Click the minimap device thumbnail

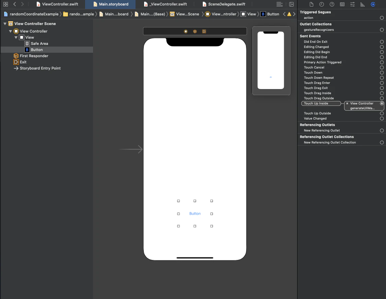click(x=271, y=60)
